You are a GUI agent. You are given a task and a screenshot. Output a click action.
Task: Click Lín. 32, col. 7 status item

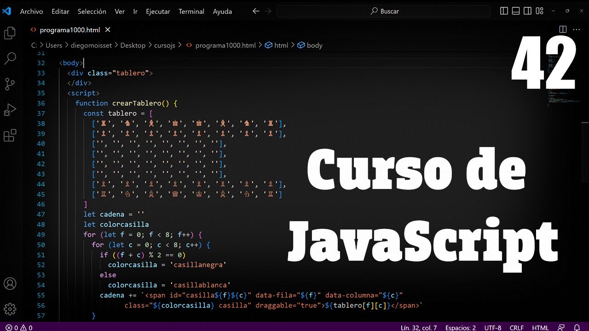419,328
